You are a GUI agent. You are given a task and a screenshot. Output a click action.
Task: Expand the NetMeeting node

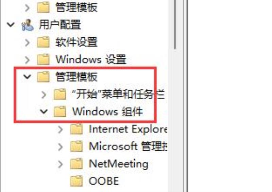pyautogui.click(x=60, y=164)
